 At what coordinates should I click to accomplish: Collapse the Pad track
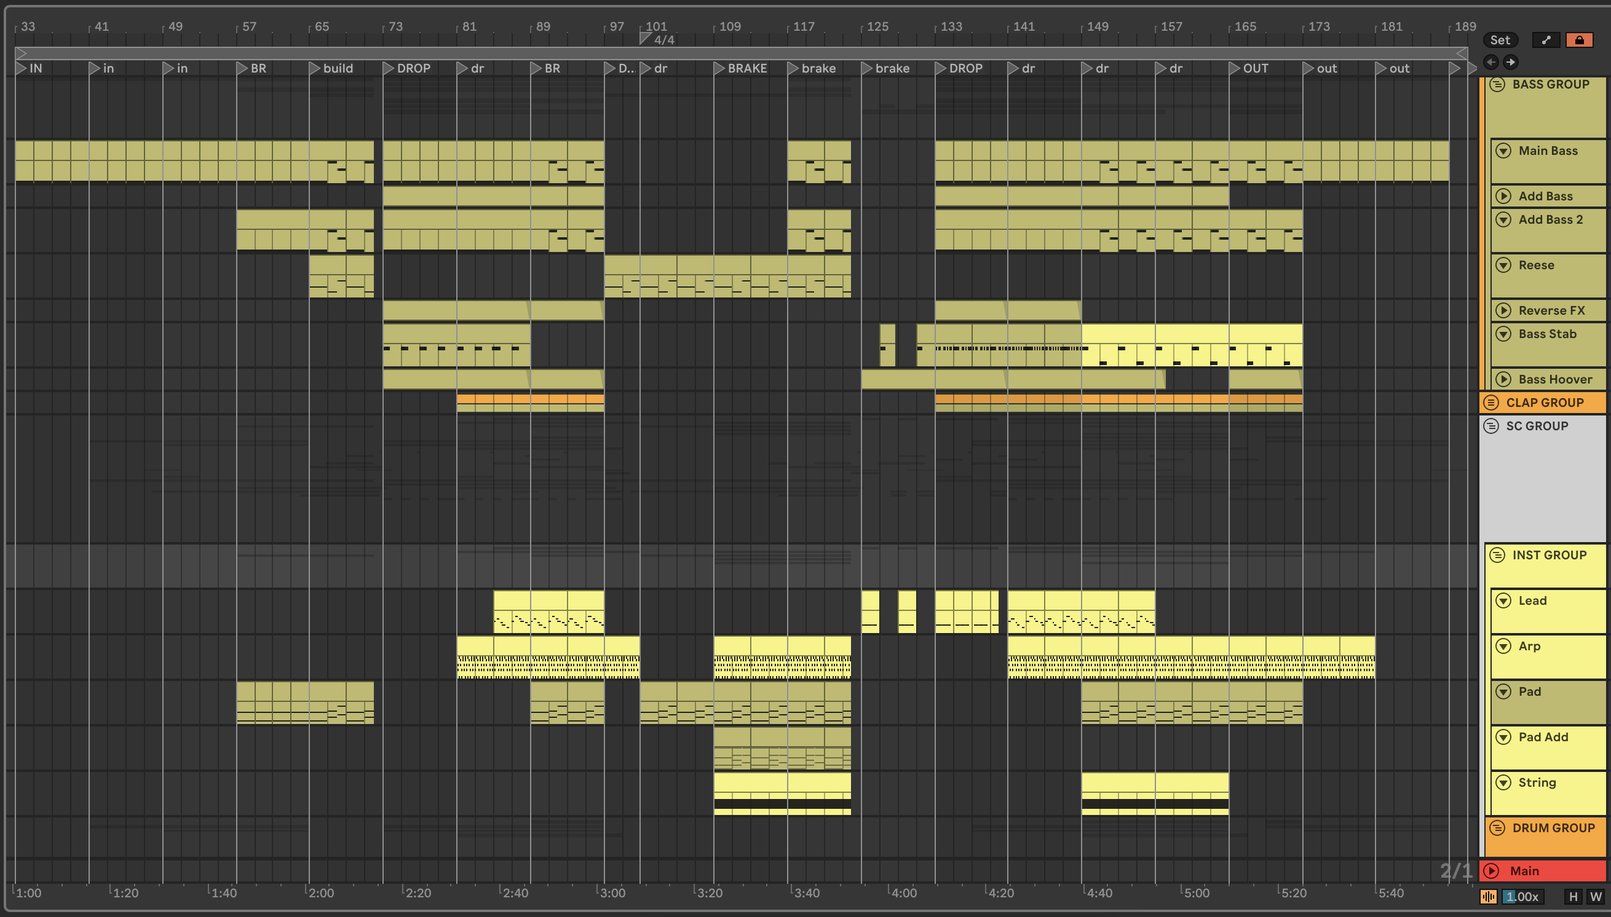[x=1503, y=691]
